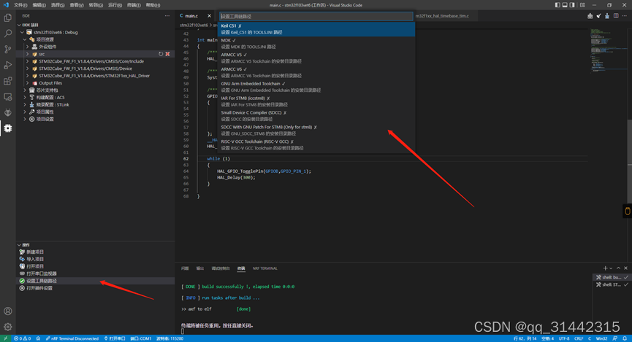Open the Extensions view

coord(7,81)
